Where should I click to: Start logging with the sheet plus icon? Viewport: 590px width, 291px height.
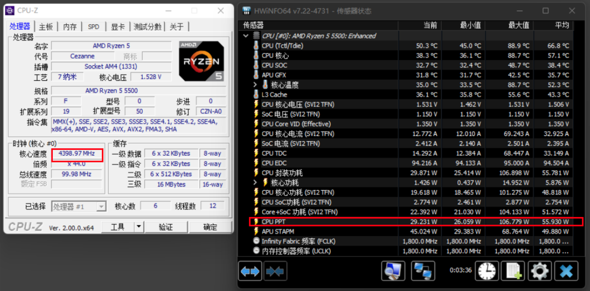click(513, 271)
